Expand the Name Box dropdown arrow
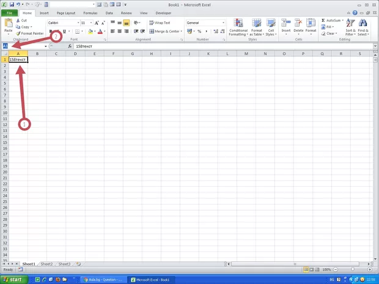 (45, 46)
